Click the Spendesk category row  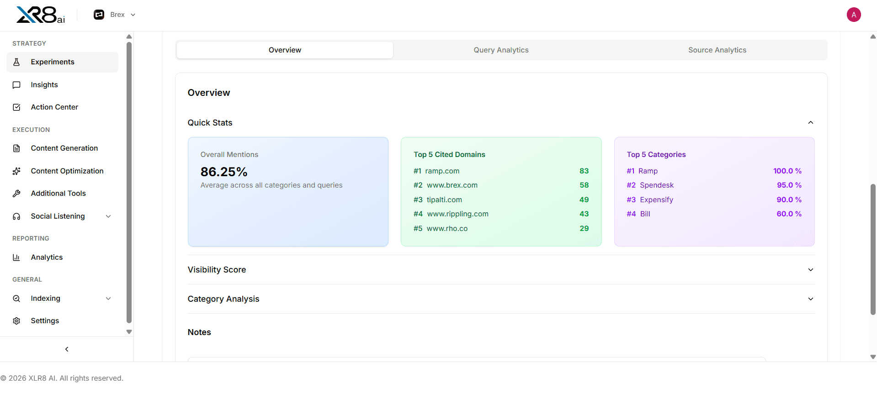click(714, 185)
